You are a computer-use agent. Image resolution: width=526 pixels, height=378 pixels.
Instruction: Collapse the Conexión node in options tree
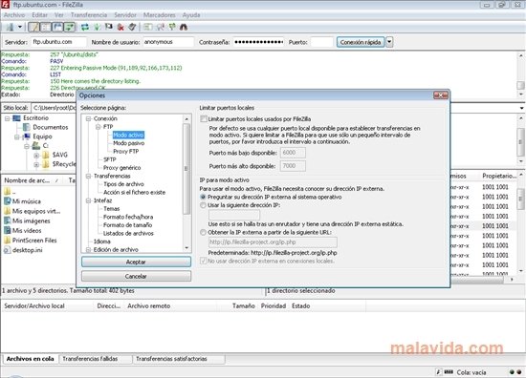[x=88, y=119]
